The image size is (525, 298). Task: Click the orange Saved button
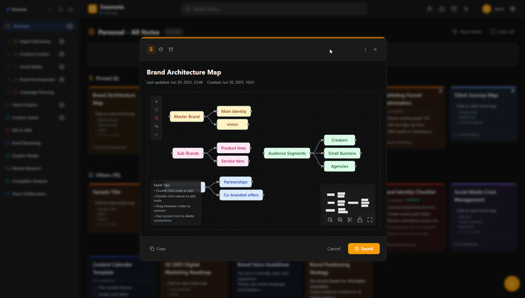(363, 248)
